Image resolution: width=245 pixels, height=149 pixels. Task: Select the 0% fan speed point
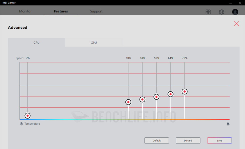[x=27, y=116]
